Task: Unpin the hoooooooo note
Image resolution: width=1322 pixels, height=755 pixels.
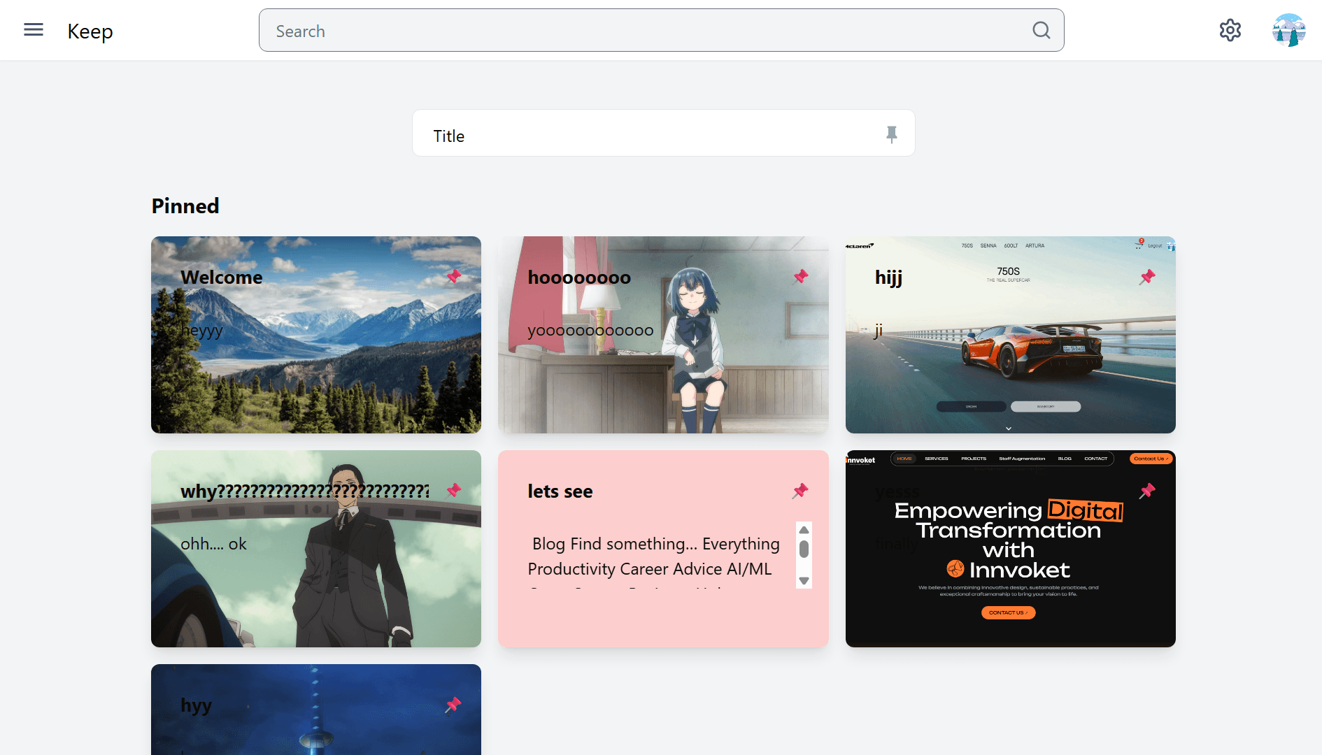Action: 801,277
